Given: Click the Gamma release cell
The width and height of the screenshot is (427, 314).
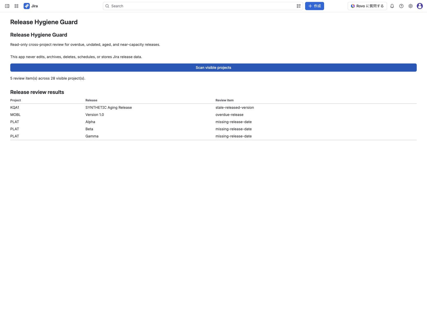Looking at the screenshot, I should click(92, 136).
